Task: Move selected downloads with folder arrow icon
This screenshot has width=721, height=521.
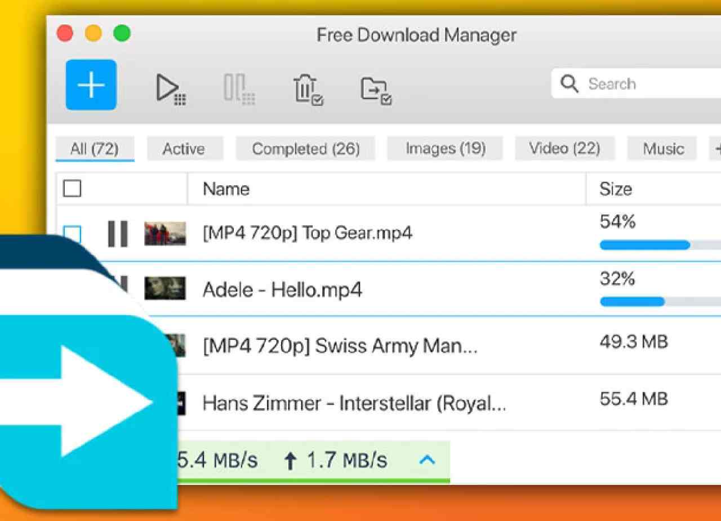Action: [x=376, y=91]
